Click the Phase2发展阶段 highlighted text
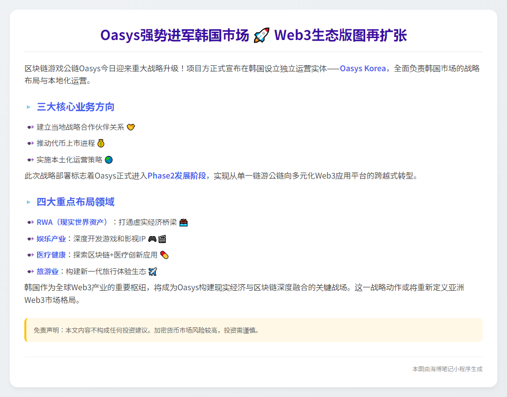 tap(176, 176)
